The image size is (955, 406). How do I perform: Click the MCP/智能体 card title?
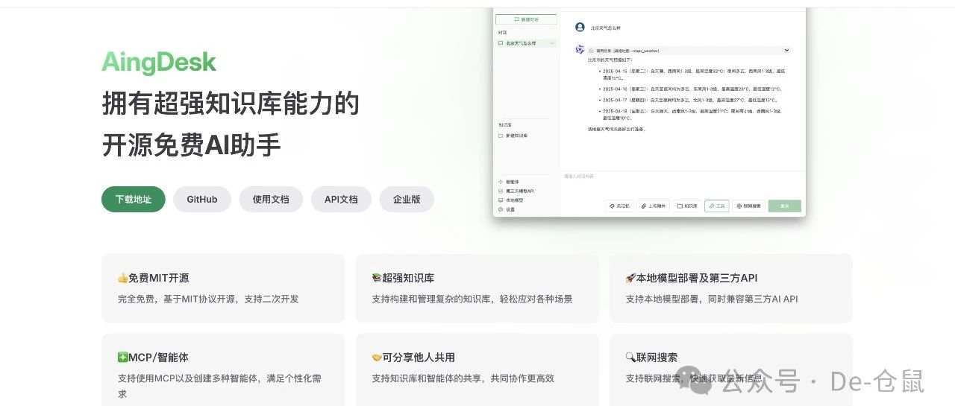159,358
